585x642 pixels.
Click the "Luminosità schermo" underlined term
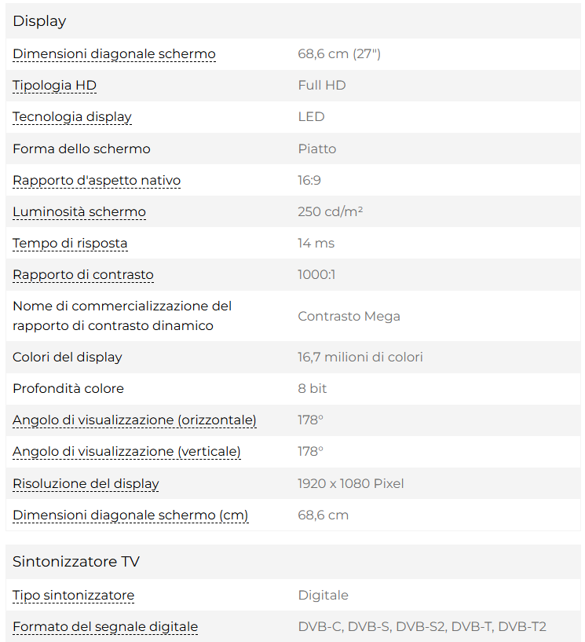click(x=79, y=212)
